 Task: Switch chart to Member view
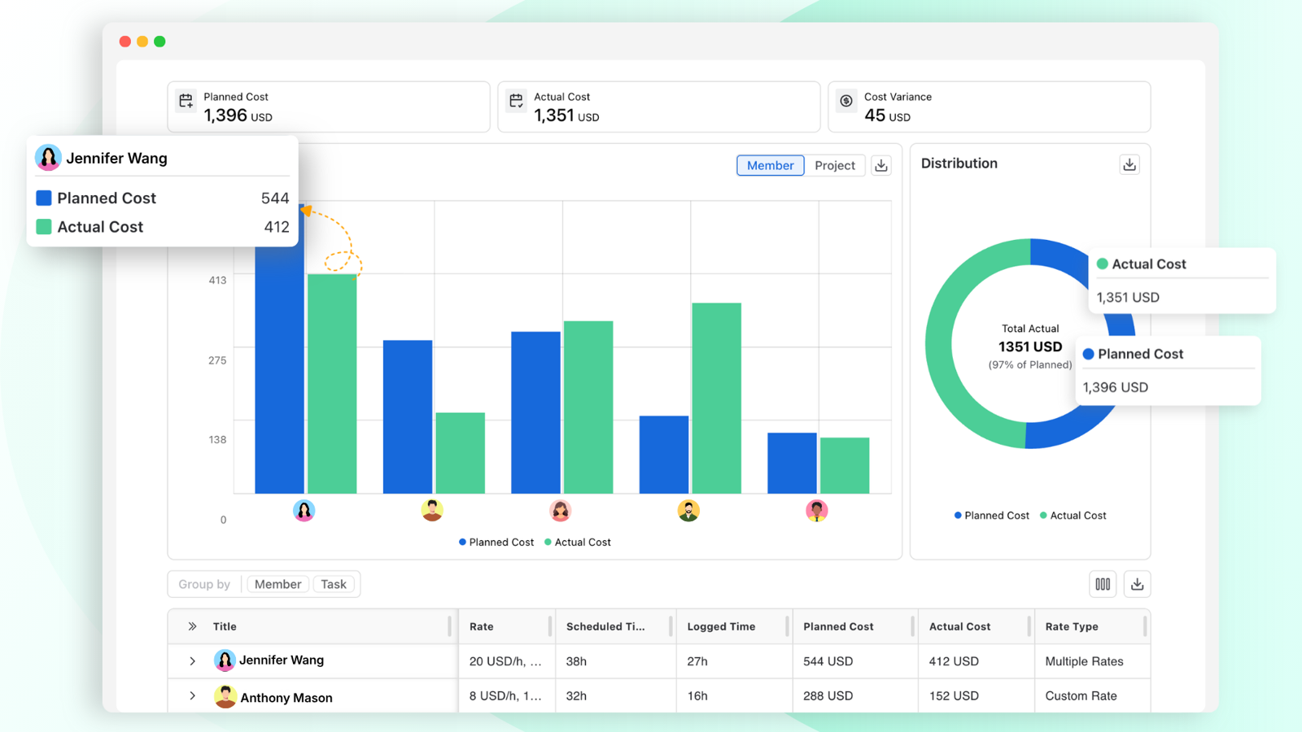770,165
